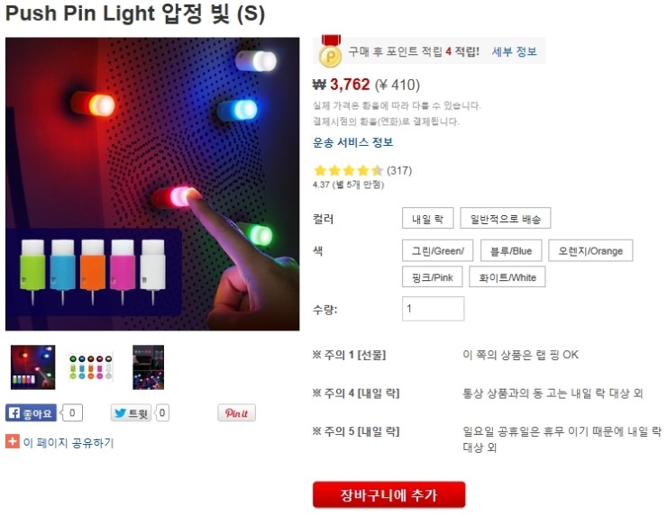The height and width of the screenshot is (515, 667).
Task: Click the Pinterest Pin it button
Action: pos(236,413)
